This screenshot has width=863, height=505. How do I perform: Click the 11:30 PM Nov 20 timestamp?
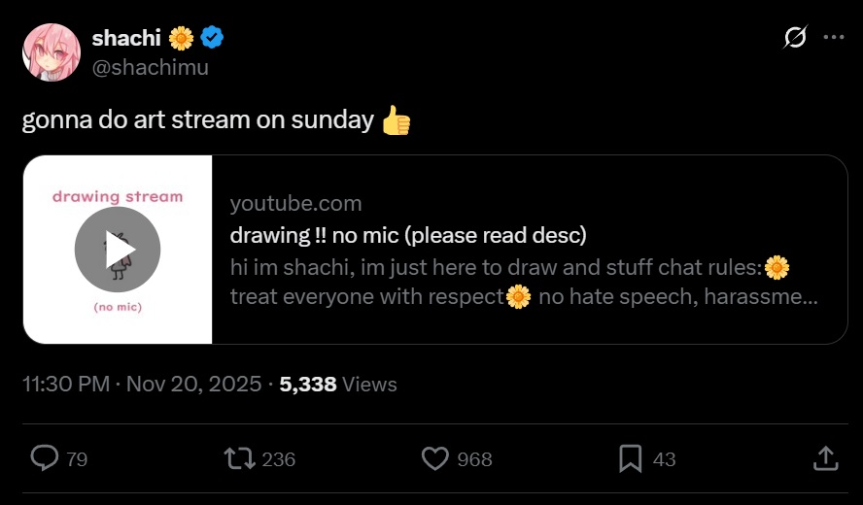(x=142, y=385)
